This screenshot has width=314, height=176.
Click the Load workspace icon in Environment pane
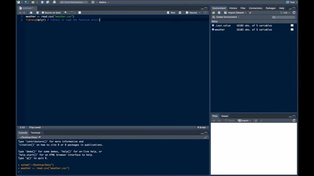214,13
